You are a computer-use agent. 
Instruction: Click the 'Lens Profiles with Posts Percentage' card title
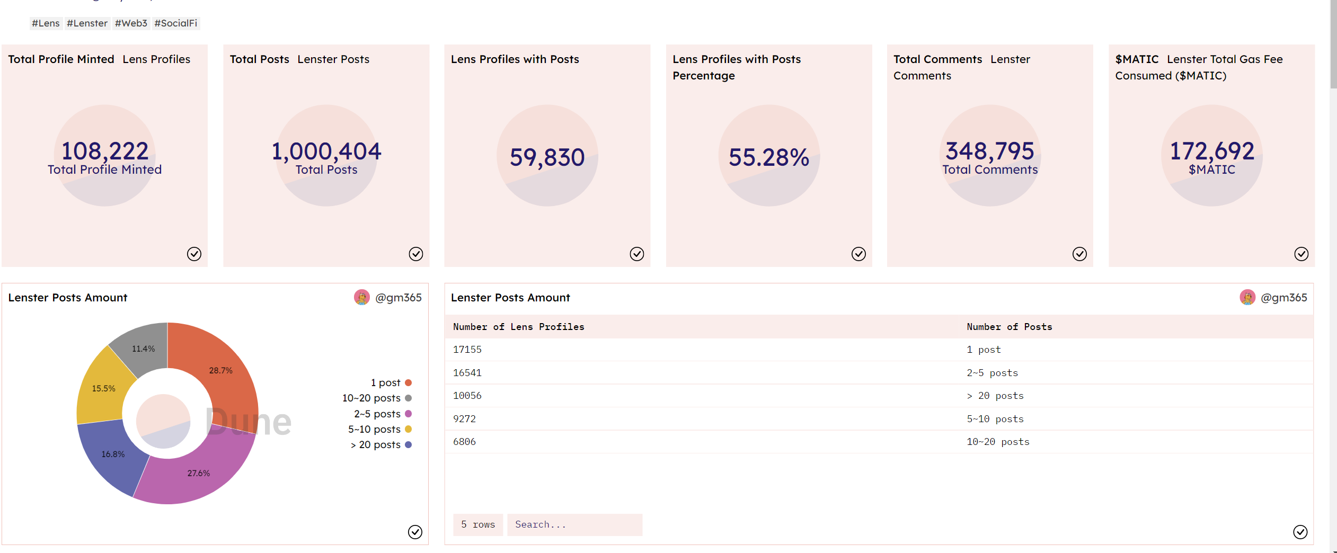pos(736,67)
